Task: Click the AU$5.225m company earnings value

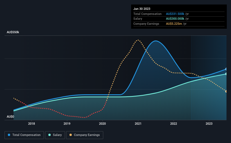Action: coord(174,24)
